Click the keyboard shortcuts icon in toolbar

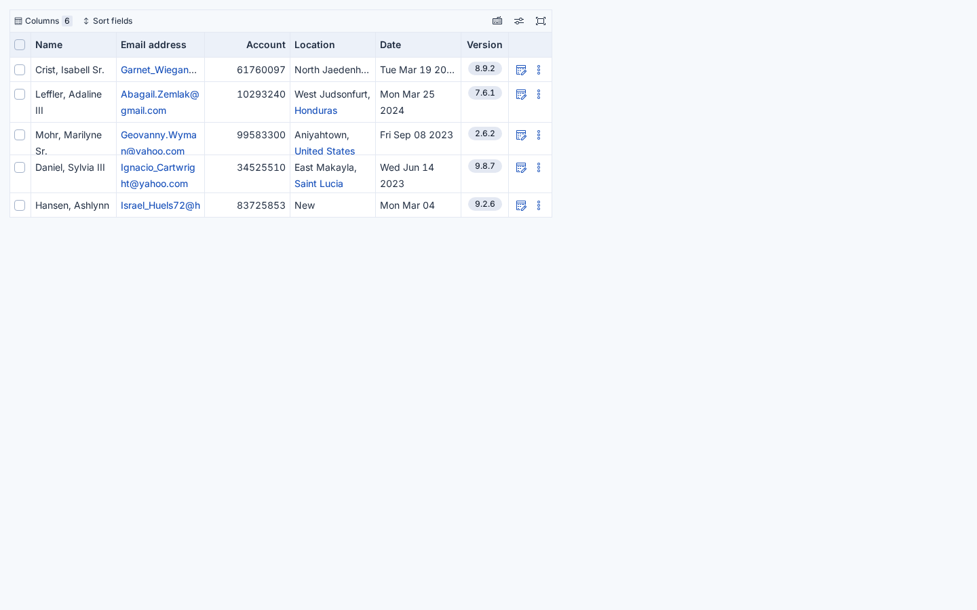pyautogui.click(x=497, y=21)
